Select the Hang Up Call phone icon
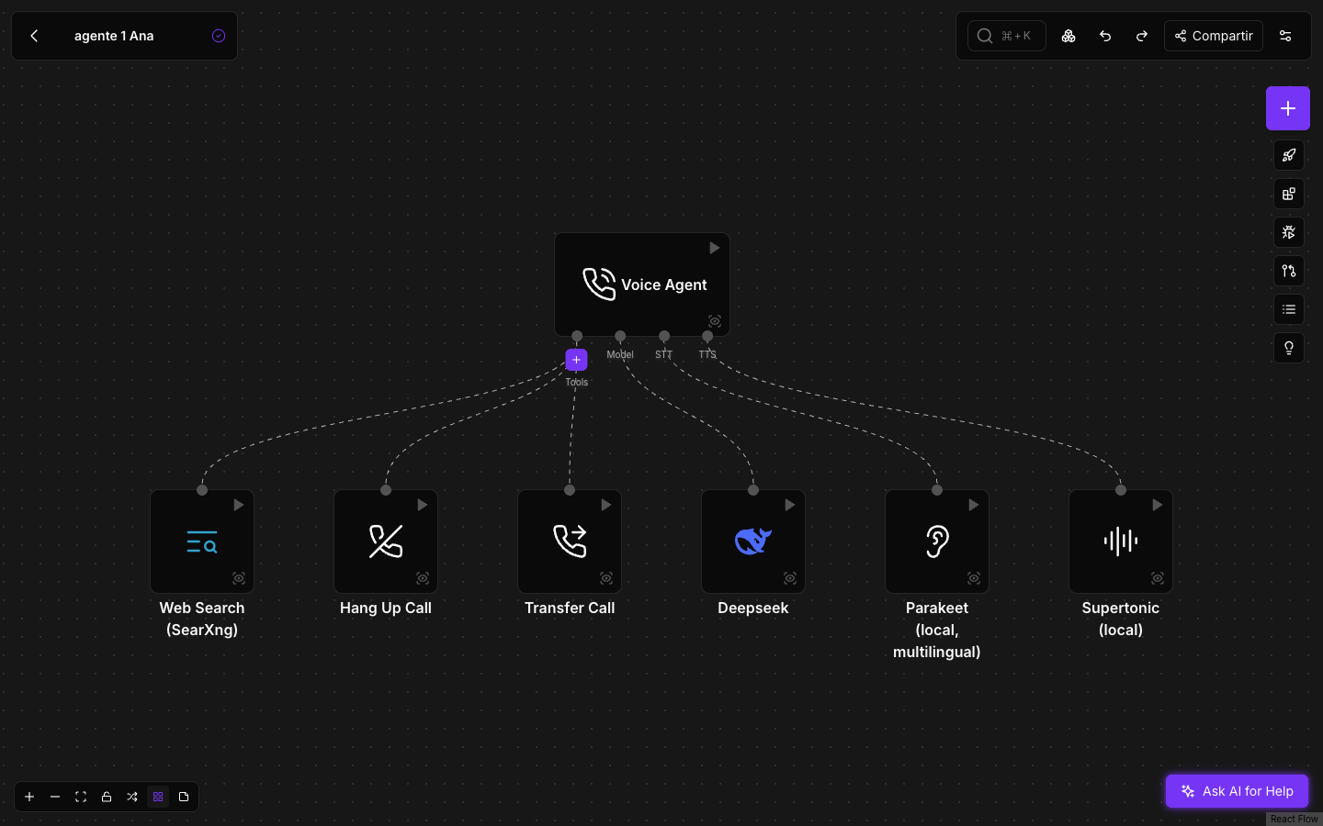Viewport: 1323px width, 826px height. 386,541
